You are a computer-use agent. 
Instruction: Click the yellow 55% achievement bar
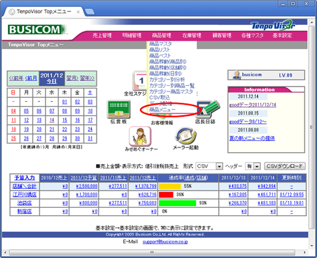(170, 186)
